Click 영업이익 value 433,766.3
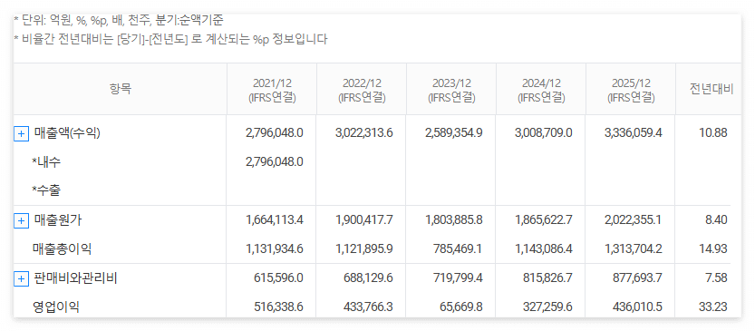 pos(368,307)
